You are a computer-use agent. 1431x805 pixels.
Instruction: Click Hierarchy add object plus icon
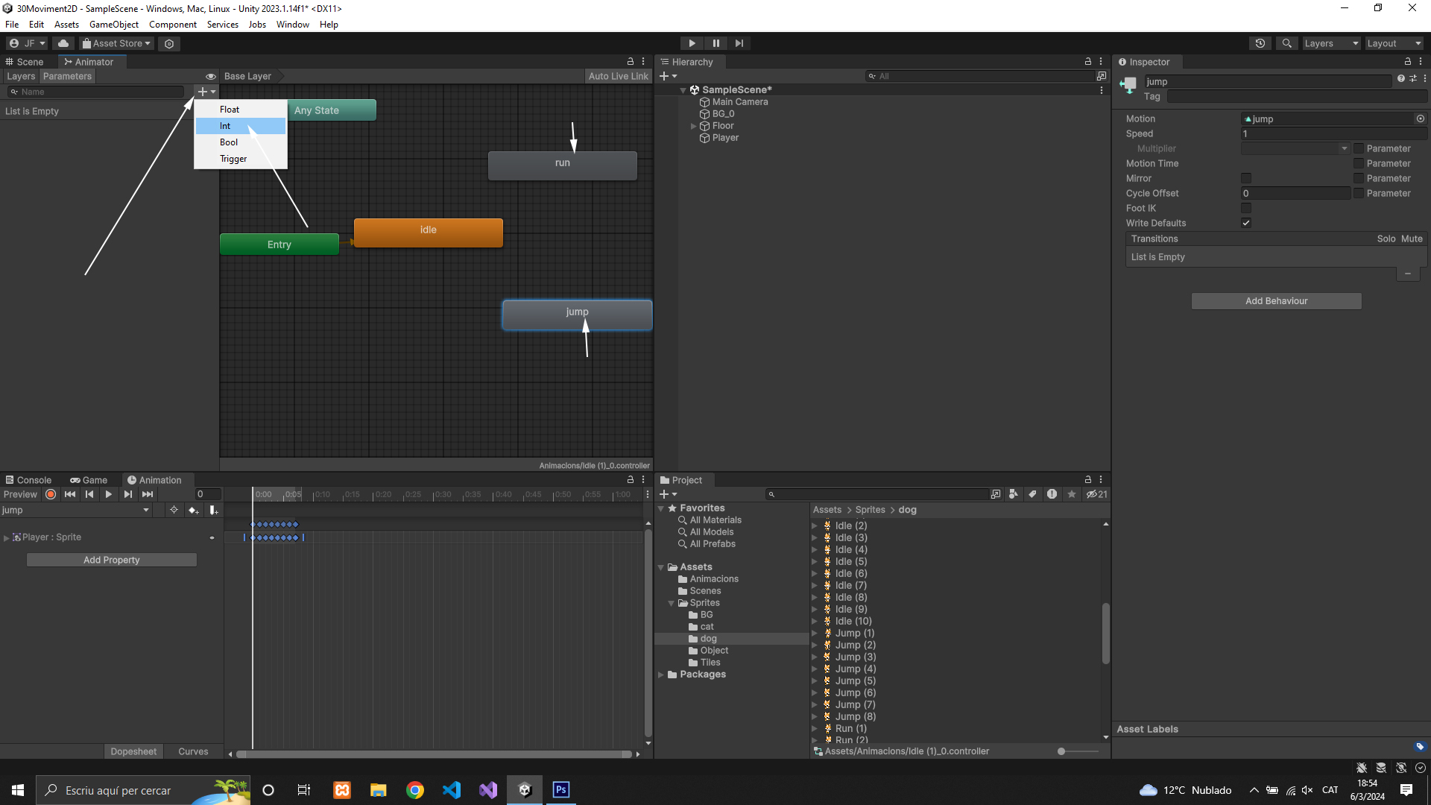(664, 76)
